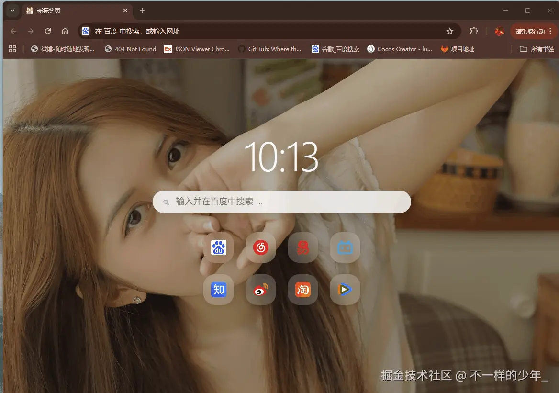Image resolution: width=559 pixels, height=393 pixels.
Task: Open the GitHub bookmark
Action: click(270, 48)
